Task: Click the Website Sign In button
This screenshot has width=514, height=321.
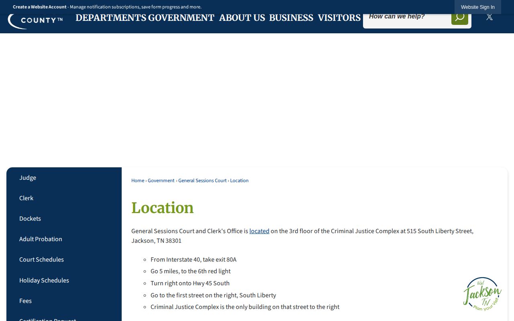Action: [x=478, y=7]
